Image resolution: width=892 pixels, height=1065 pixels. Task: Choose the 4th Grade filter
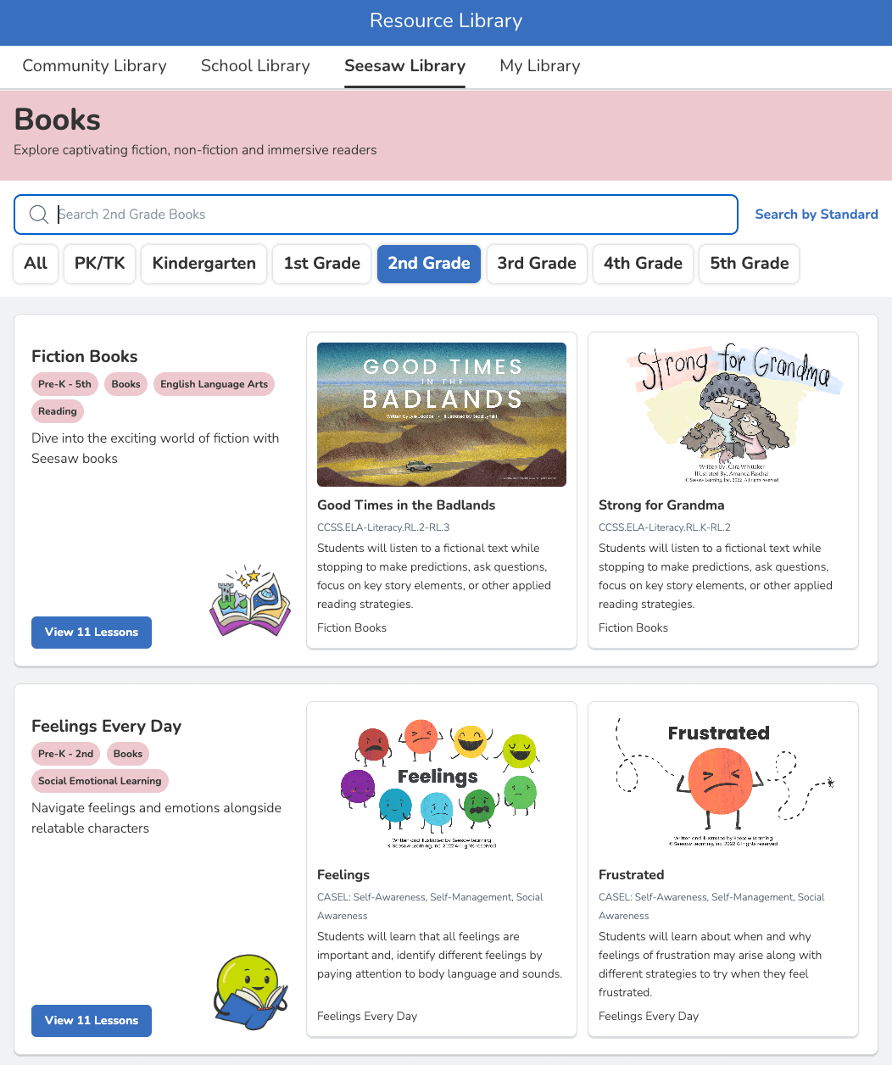click(643, 264)
